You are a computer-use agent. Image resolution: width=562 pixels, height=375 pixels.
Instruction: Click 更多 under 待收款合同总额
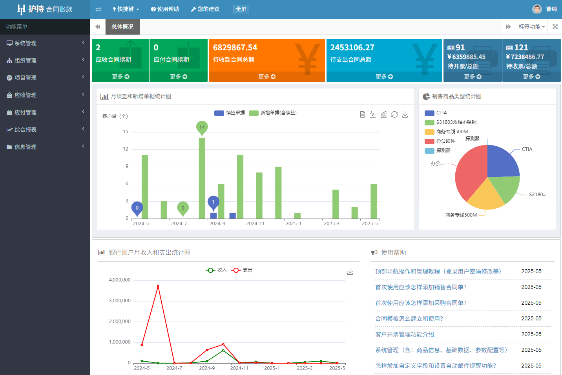tap(267, 77)
